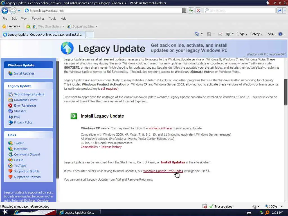Open the Release history link
This screenshot has height=216, width=288.
tap(111, 147)
